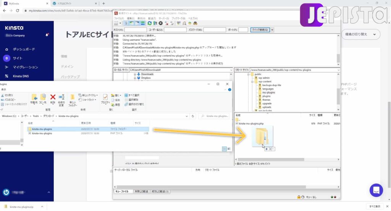Click Explorer プロパティ properties icon
Screen dimensions: 391x211
point(105,99)
